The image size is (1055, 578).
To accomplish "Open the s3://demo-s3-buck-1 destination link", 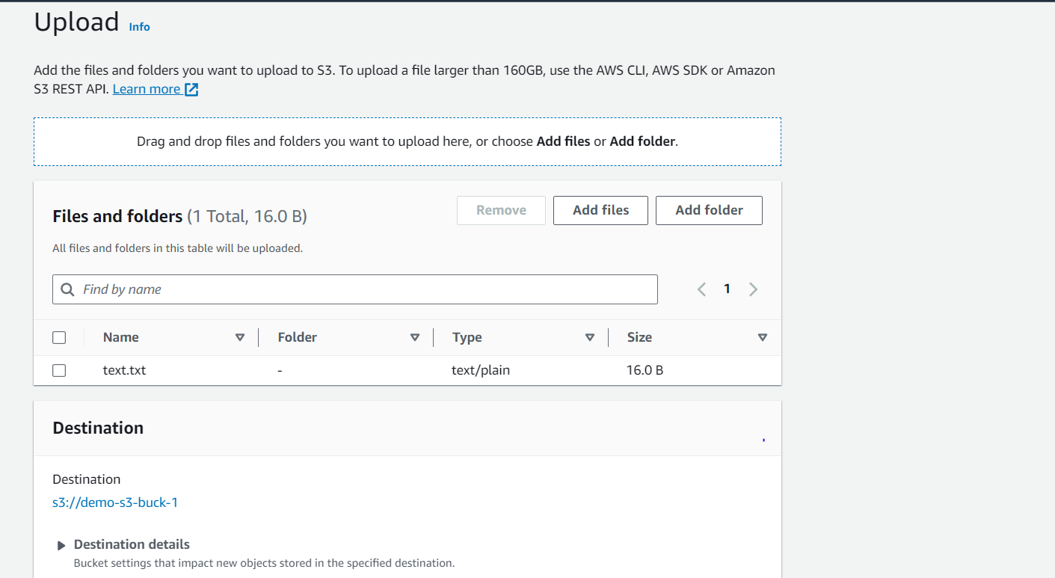I will click(x=115, y=502).
